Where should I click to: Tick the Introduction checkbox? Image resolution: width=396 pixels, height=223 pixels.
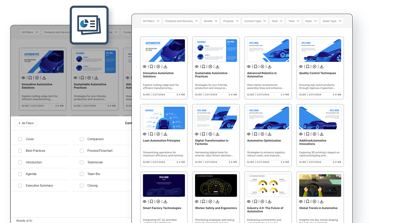(20, 162)
